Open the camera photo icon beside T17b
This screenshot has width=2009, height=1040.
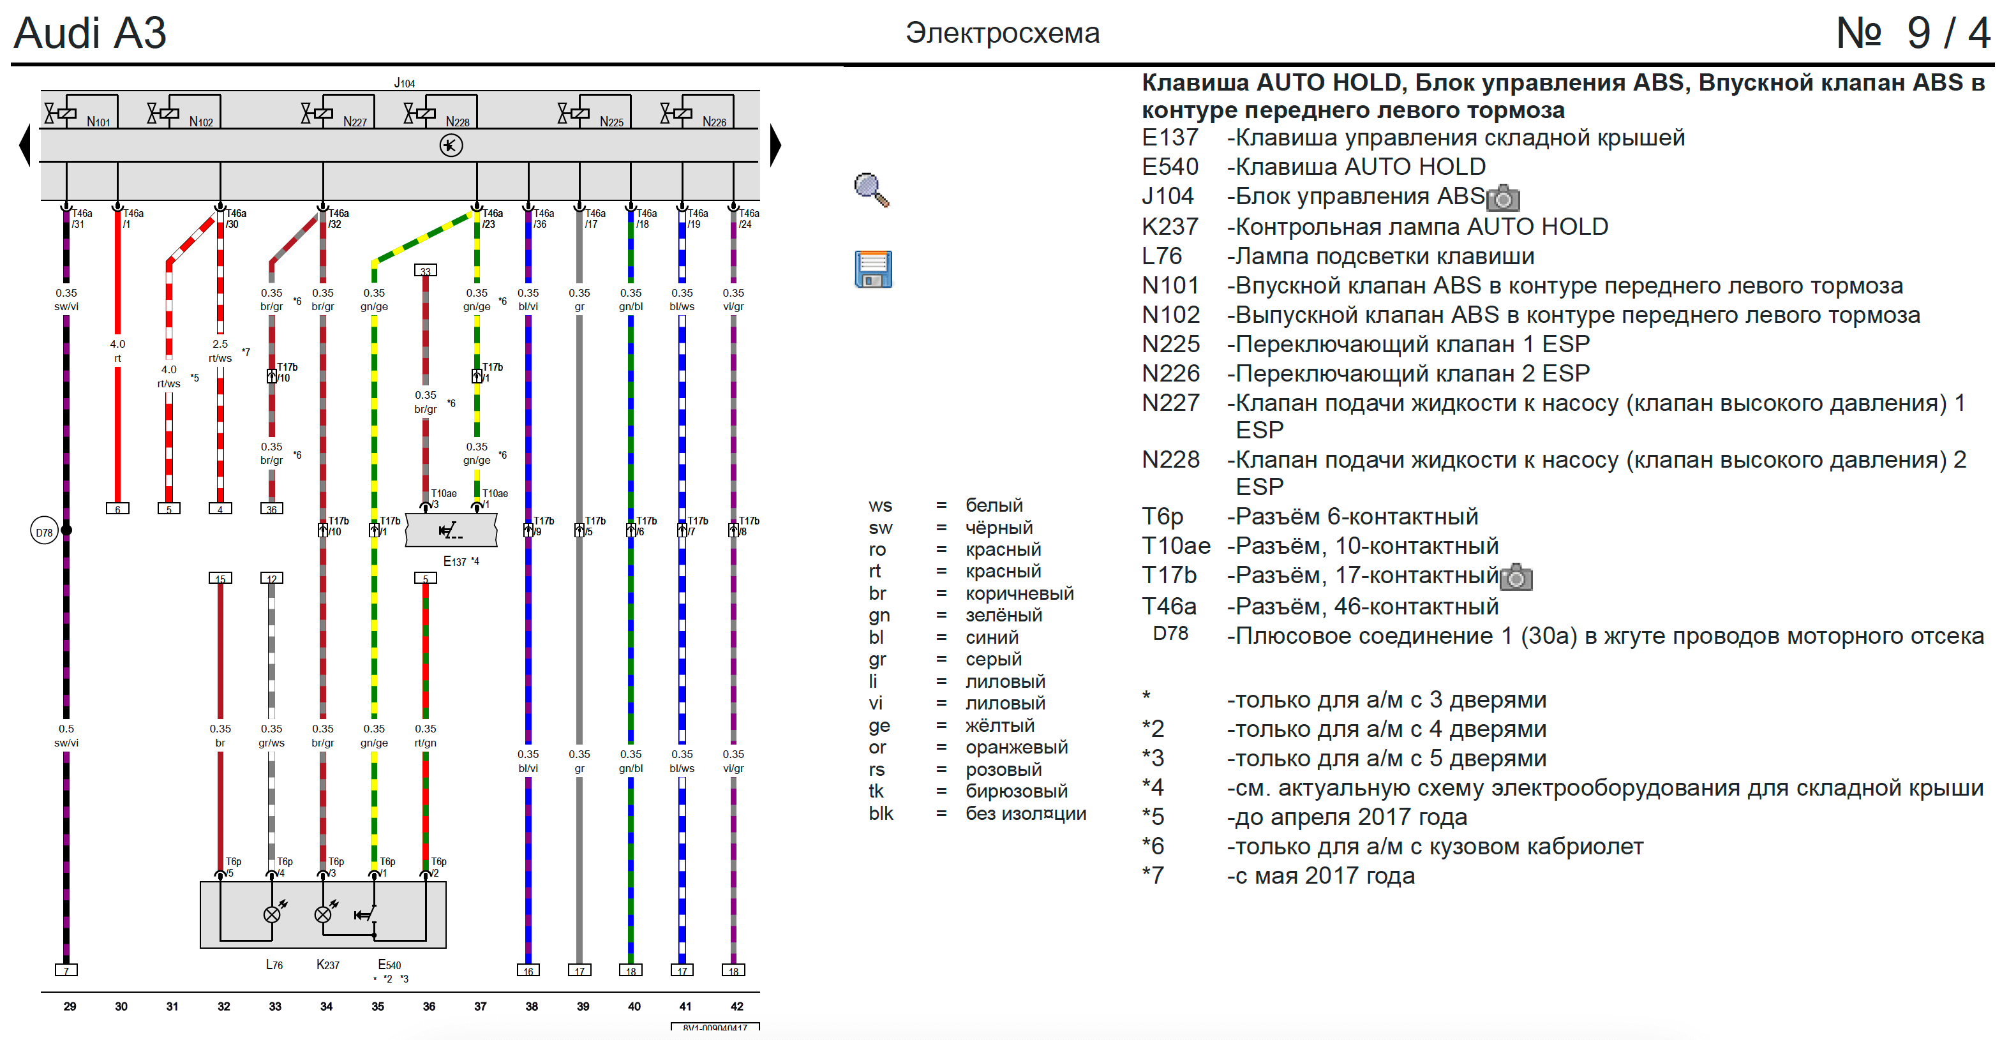click(1516, 577)
